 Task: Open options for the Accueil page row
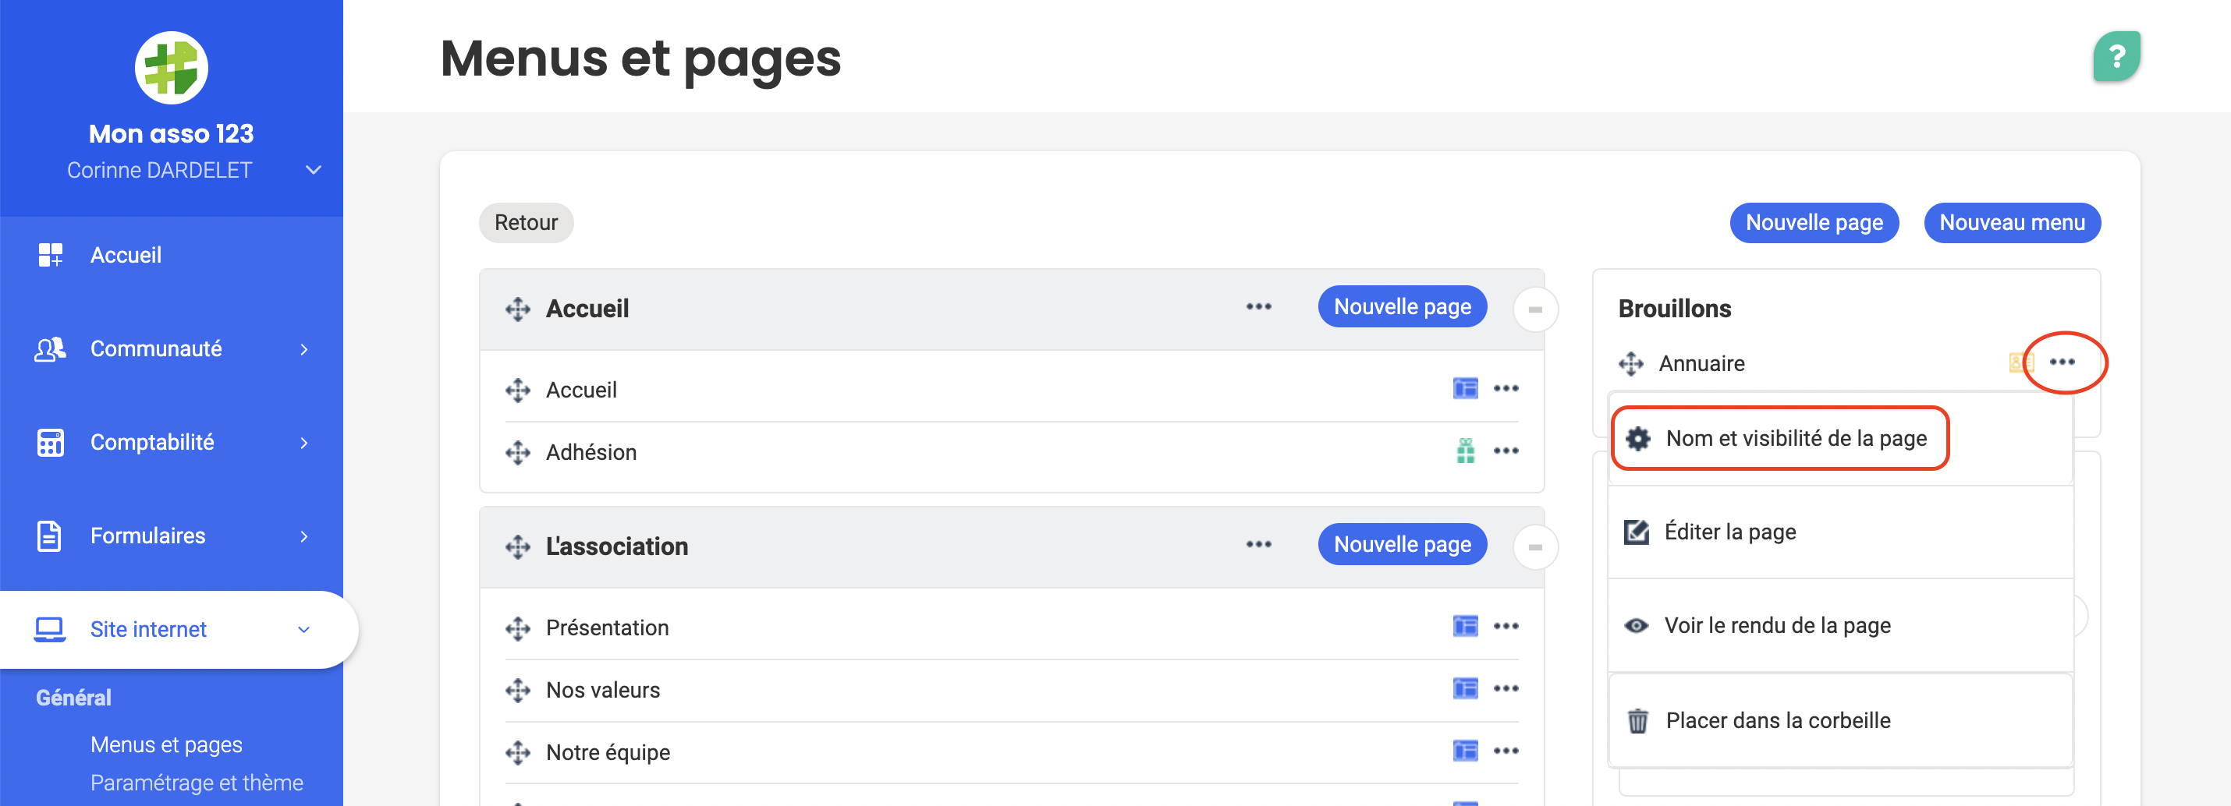pos(1506,389)
